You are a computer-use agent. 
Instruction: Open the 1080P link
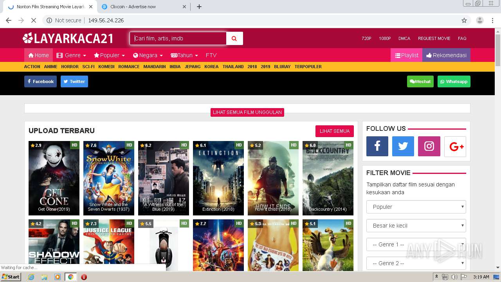tap(385, 38)
